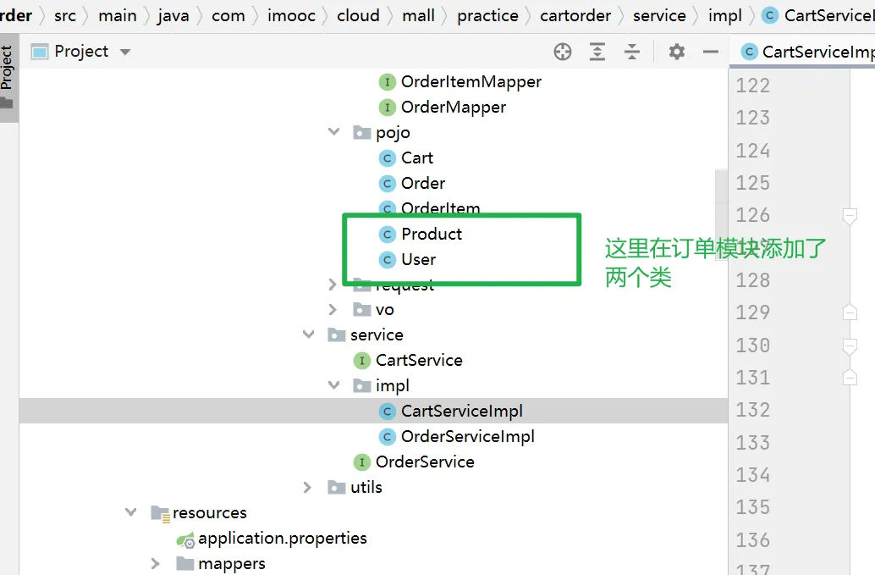Open the OrderService interface

coord(425,462)
